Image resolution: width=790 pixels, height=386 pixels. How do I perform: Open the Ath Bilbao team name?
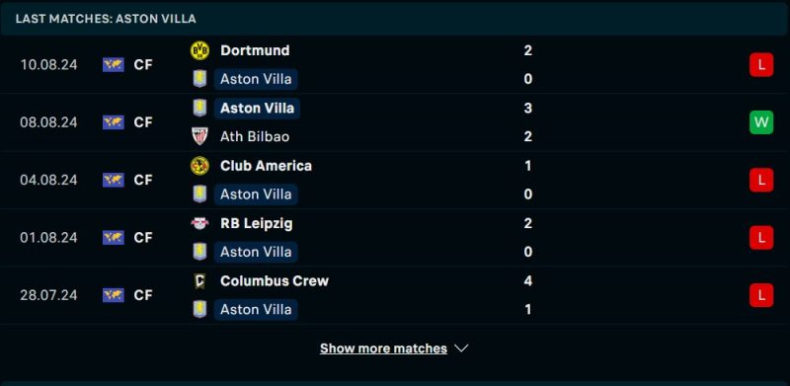pos(255,136)
